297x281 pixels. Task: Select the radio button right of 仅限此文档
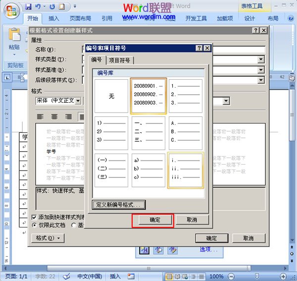coord(73,225)
